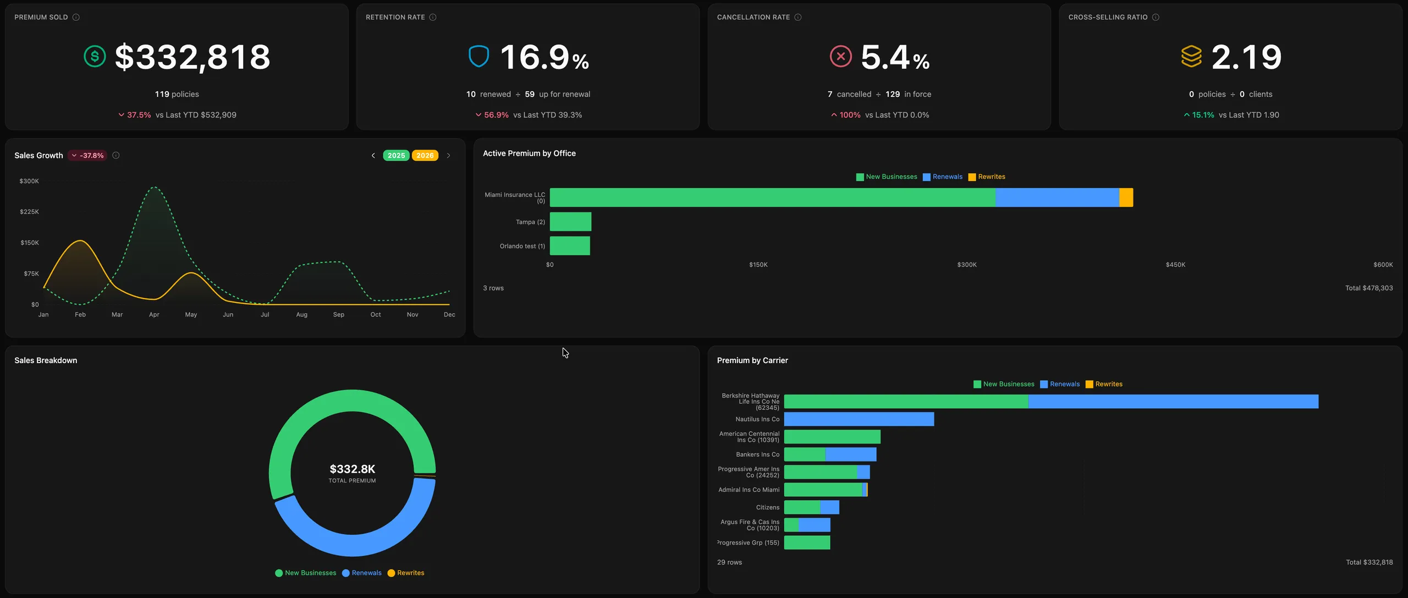This screenshot has height=598, width=1408.
Task: Click the Orlando test (1) bar
Action: (x=570, y=246)
